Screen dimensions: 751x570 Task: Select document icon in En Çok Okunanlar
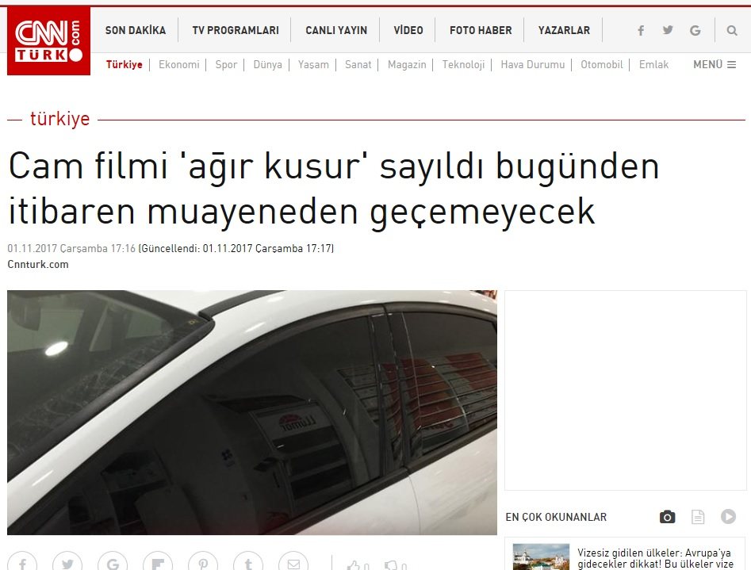point(698,517)
